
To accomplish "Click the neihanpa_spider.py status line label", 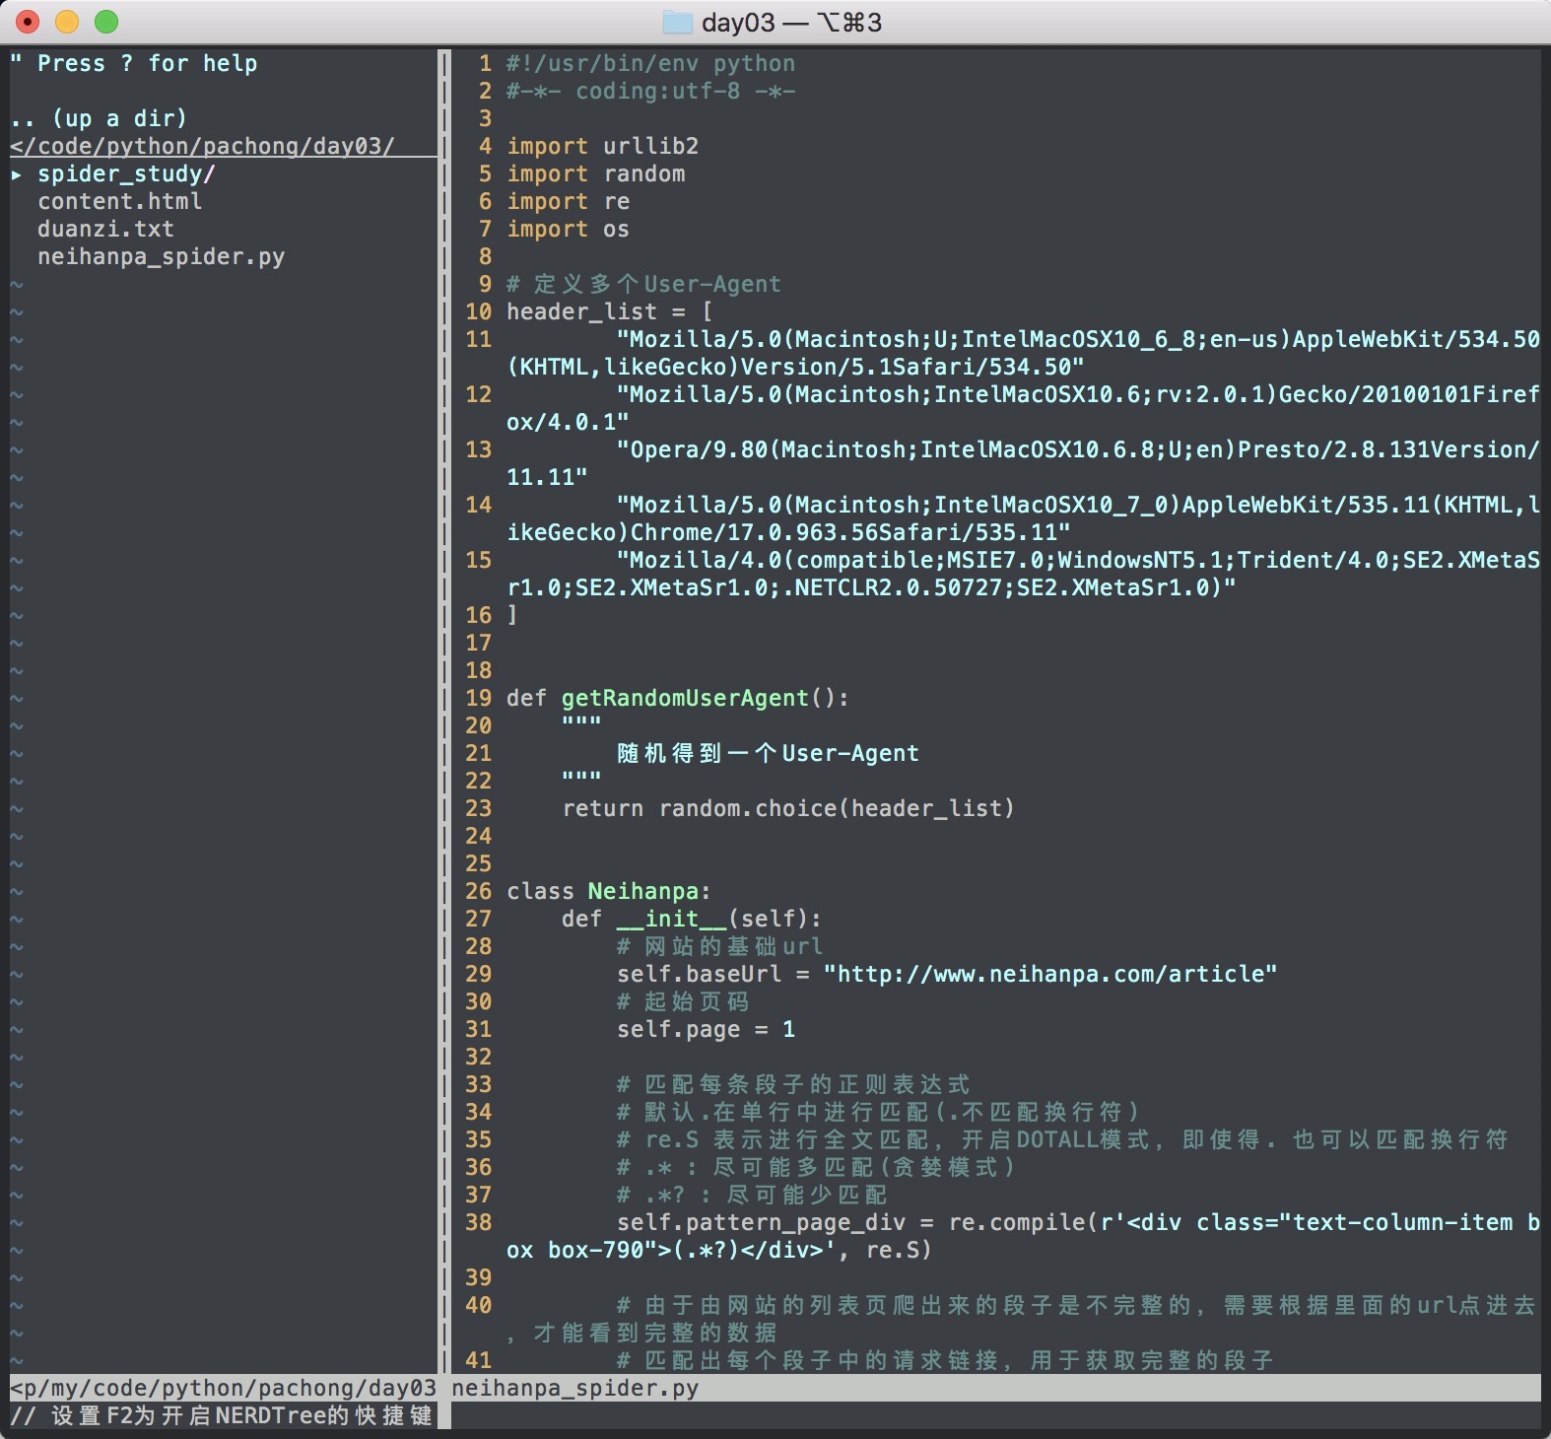I will tap(575, 1389).
